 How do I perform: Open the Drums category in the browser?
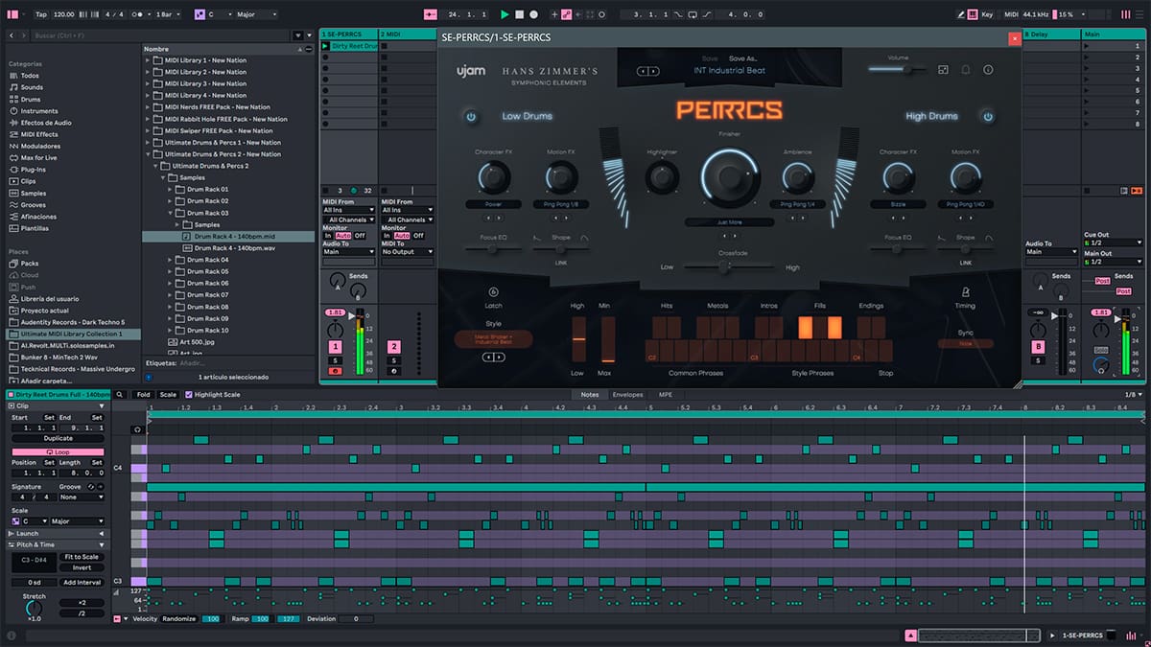tap(31, 99)
